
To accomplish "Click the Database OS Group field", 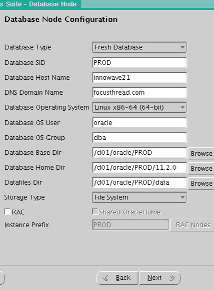I will point(140,138).
